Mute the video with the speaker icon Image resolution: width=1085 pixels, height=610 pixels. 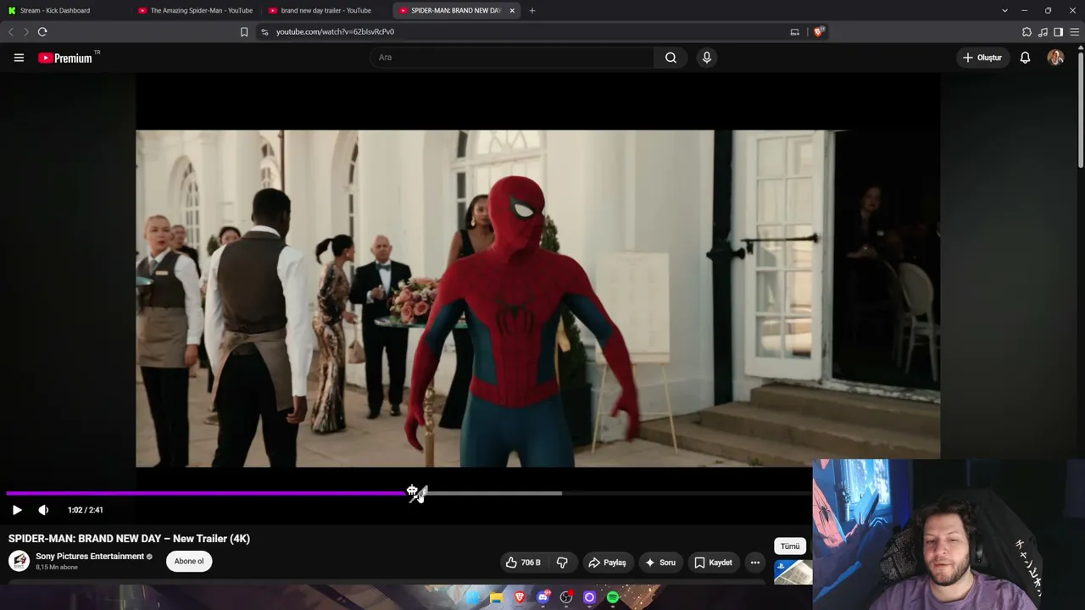[x=43, y=510]
